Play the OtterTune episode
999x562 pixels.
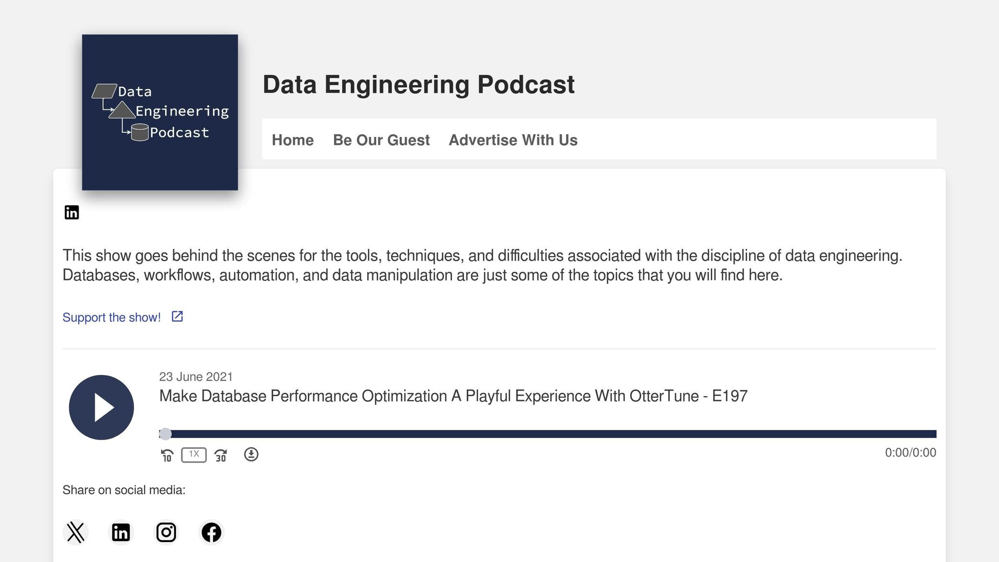[101, 407]
